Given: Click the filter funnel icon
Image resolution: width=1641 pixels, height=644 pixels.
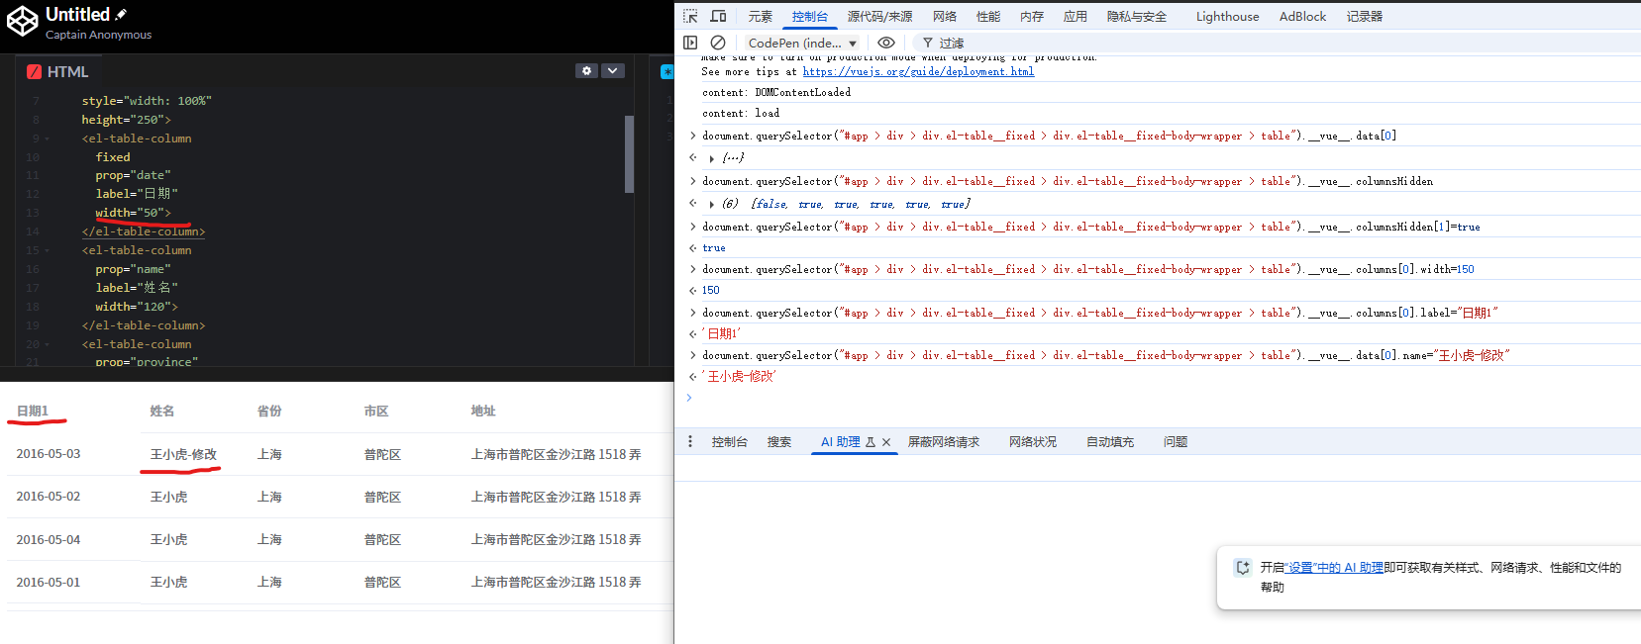Looking at the screenshot, I should point(928,43).
